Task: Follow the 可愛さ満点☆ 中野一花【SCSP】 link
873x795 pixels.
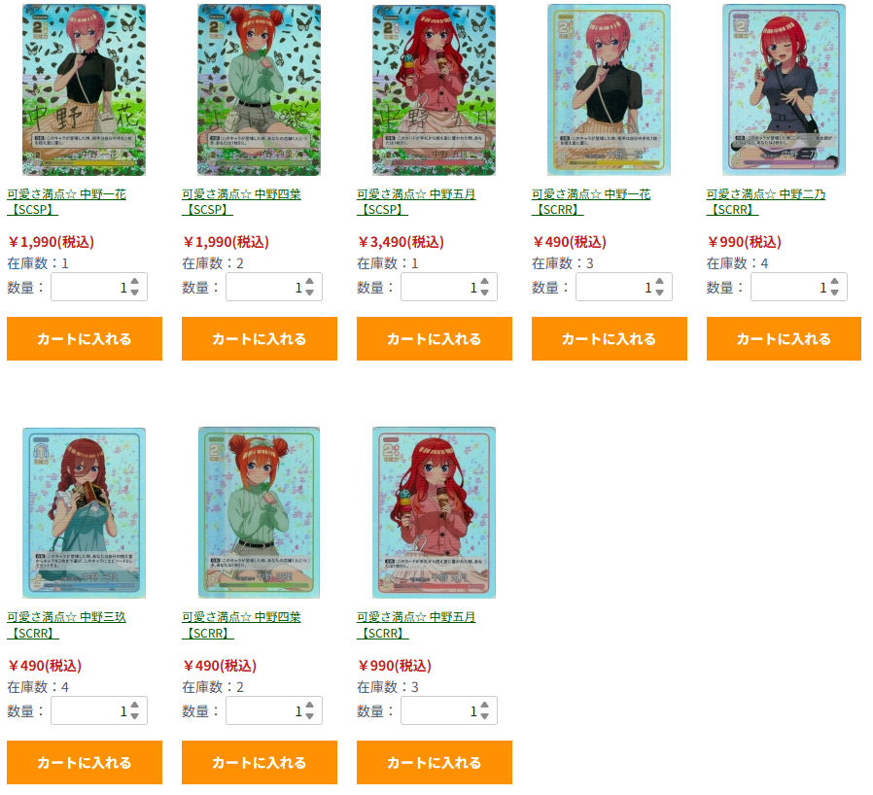Action: tap(66, 201)
